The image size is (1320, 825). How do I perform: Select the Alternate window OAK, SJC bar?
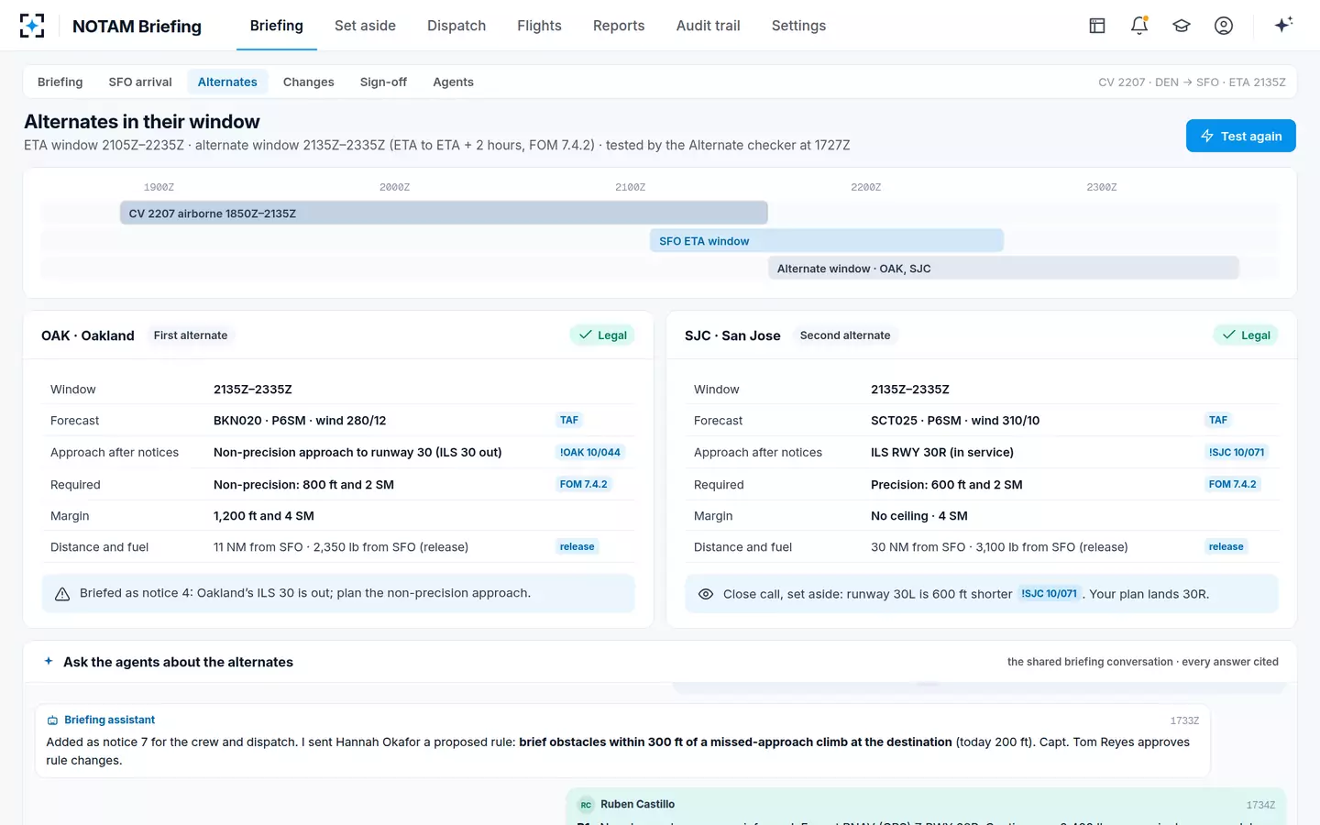pyautogui.click(x=1004, y=269)
